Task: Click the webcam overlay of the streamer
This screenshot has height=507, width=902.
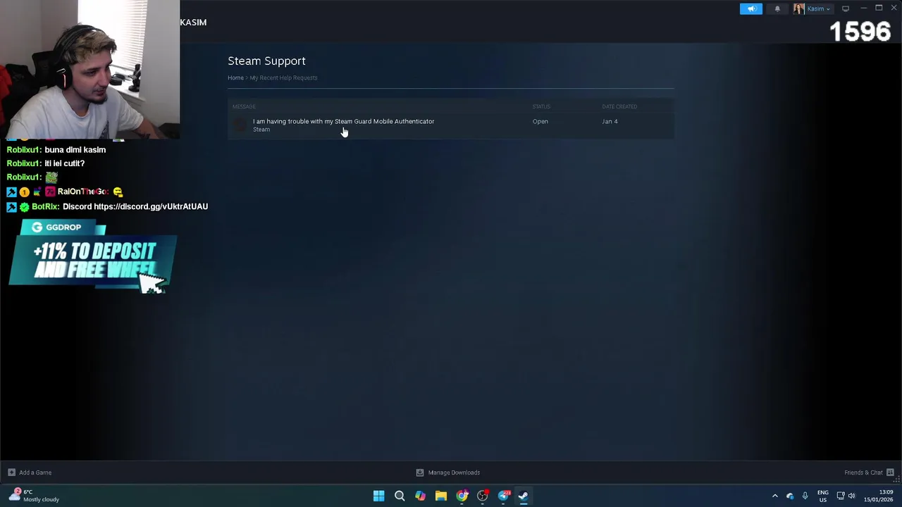Action: (x=90, y=70)
